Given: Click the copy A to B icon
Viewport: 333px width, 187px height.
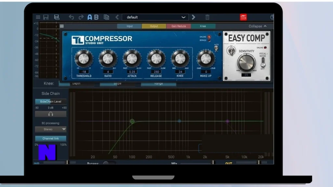Looking at the screenshot, I should coord(106,17).
